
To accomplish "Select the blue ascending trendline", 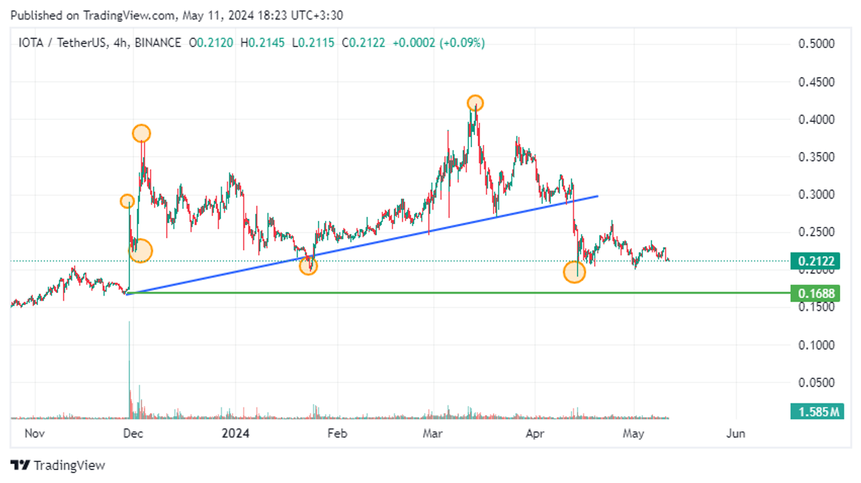I will click(362, 244).
